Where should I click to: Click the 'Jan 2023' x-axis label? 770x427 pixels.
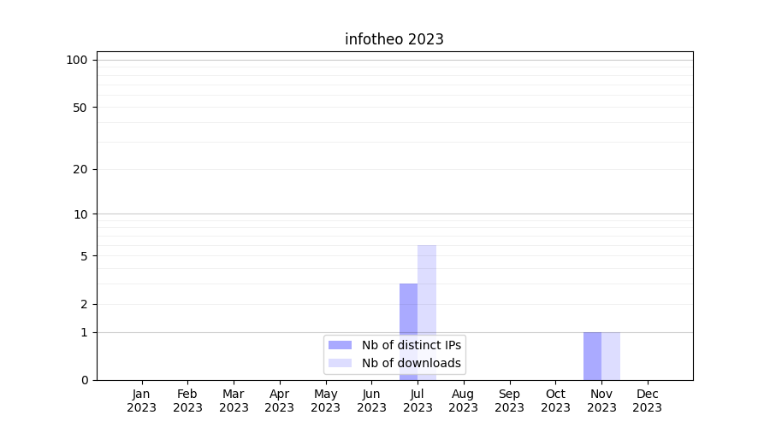[x=142, y=401]
